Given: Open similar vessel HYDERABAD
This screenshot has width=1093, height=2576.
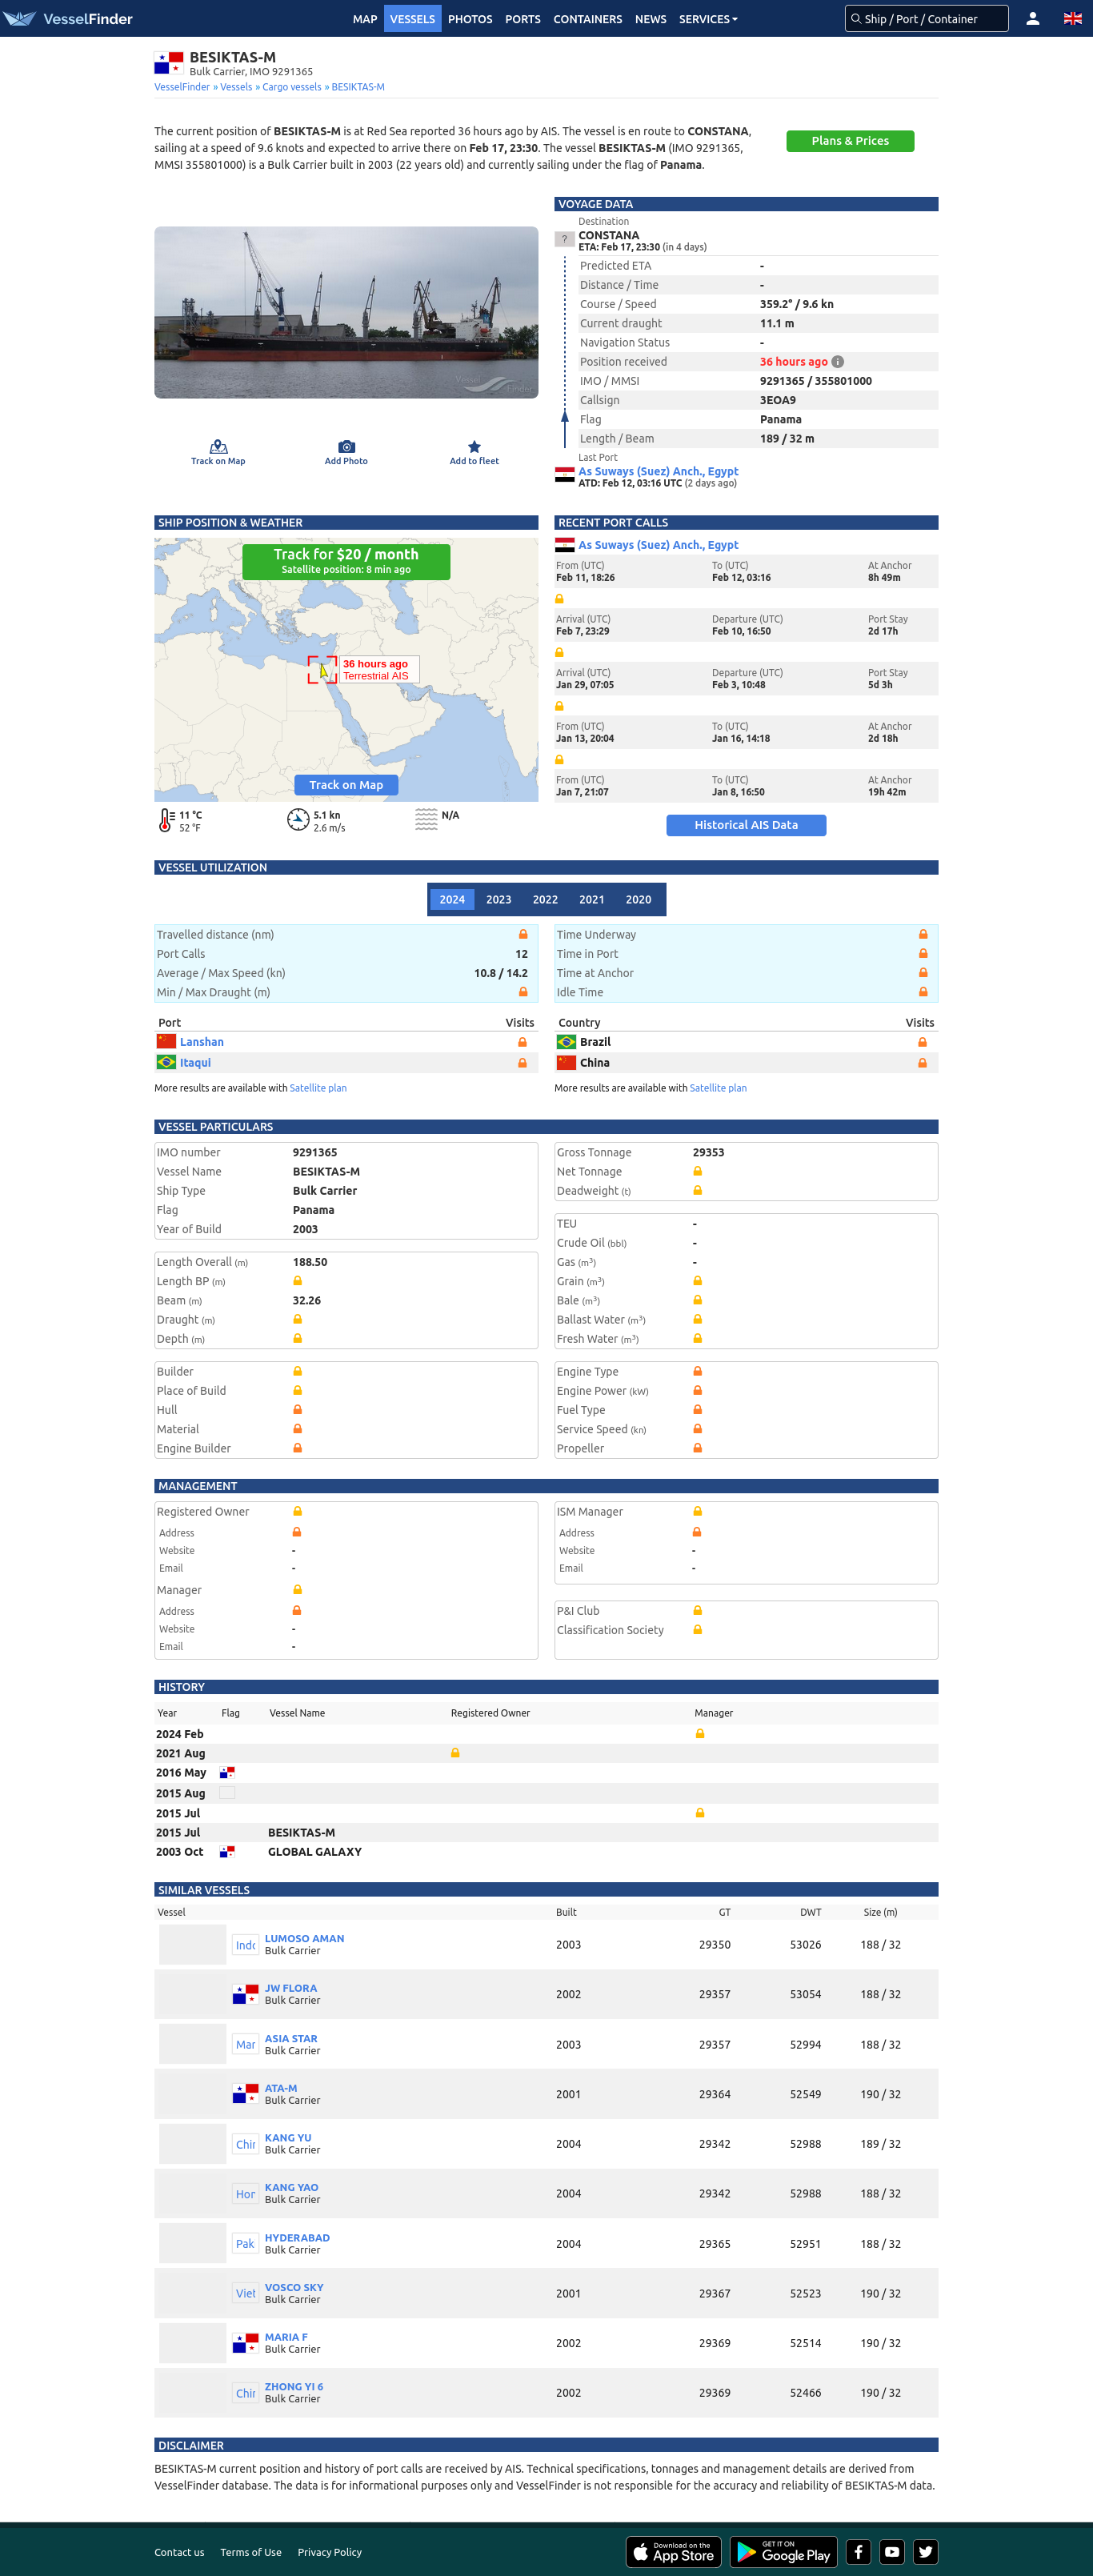Looking at the screenshot, I should pos(297,2237).
